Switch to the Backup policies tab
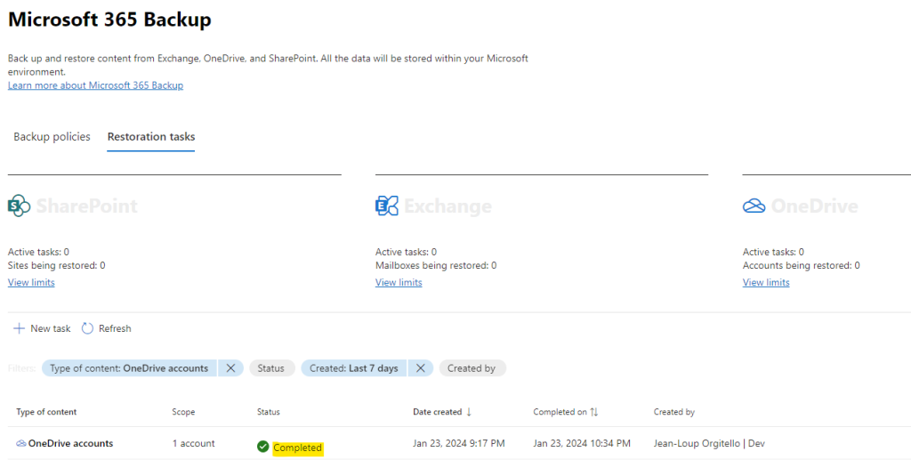Viewport: 911px width, 468px height. point(52,137)
